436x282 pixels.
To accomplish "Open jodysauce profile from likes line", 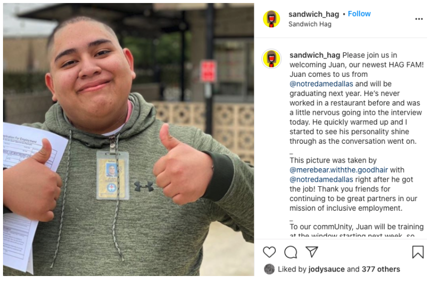I will coord(326,269).
